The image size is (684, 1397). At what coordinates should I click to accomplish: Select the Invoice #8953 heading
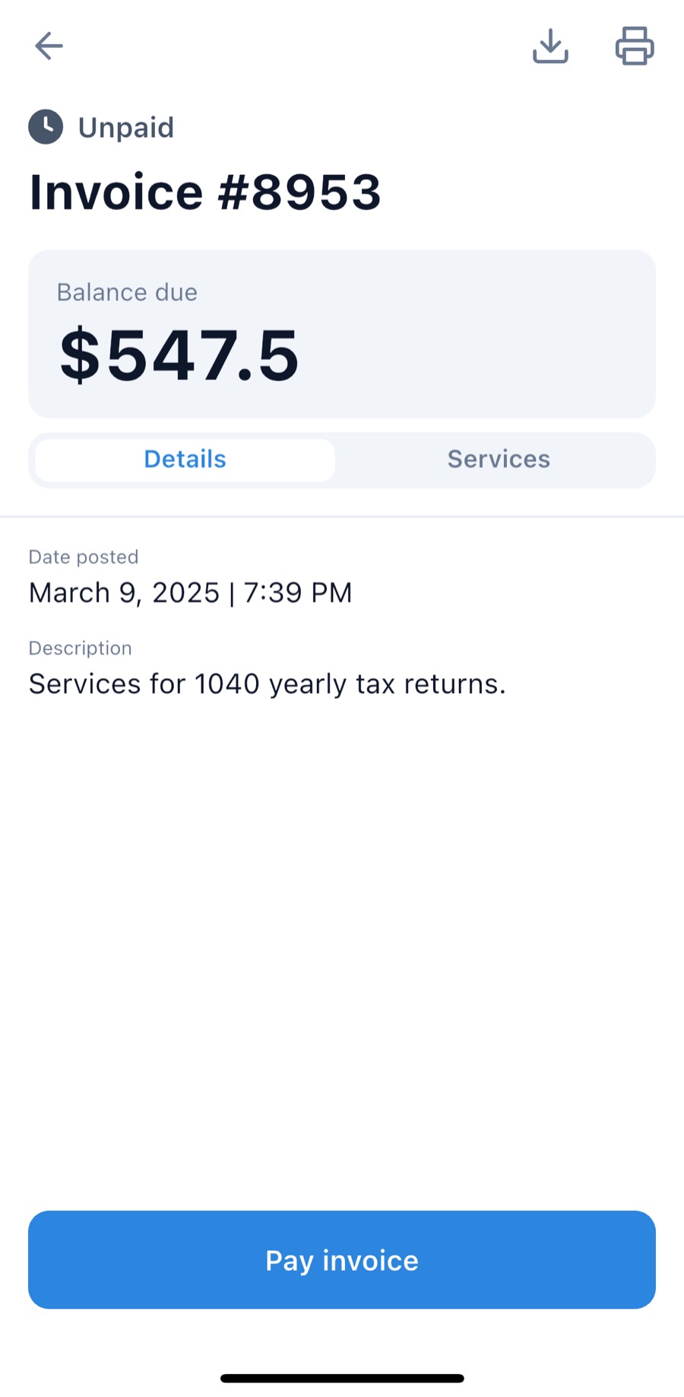pos(205,192)
